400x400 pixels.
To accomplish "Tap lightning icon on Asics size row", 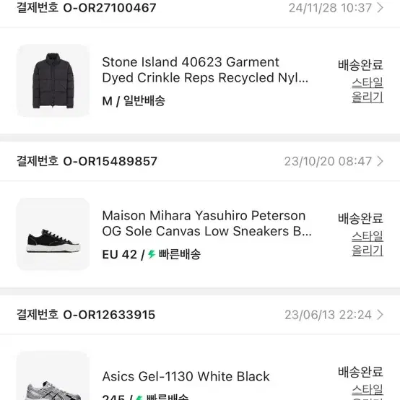I will tap(139, 397).
